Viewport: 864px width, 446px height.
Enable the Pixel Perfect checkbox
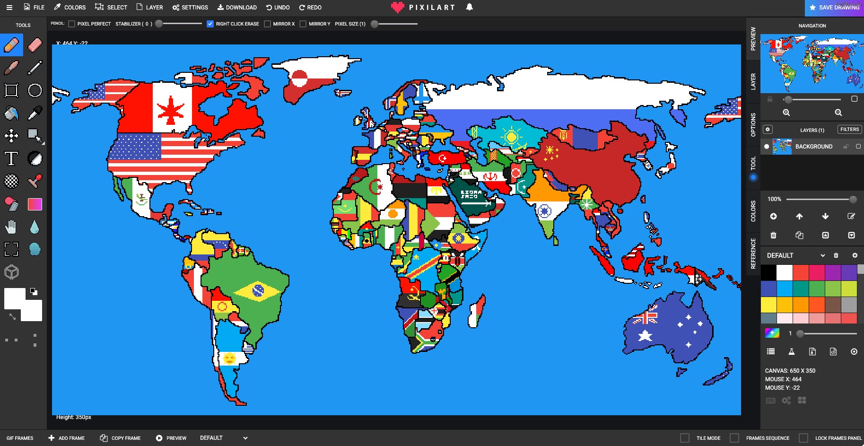click(x=72, y=24)
